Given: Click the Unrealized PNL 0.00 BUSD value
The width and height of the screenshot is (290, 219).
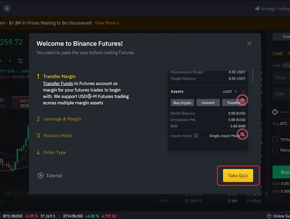Looking at the screenshot, I should (x=237, y=119).
